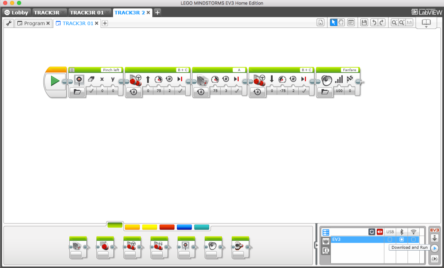
Task: Edit Y value on Display block
Action: coord(113,91)
